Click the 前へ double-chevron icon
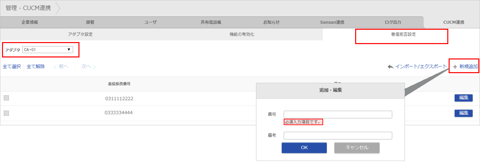This screenshot has width=480, height=165. click(55, 67)
